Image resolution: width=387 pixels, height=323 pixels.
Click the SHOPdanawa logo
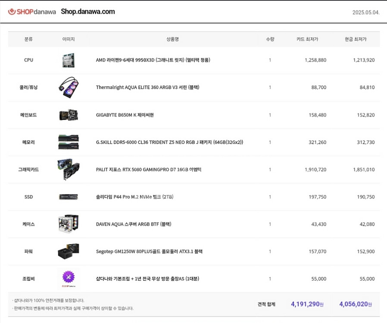click(x=32, y=12)
